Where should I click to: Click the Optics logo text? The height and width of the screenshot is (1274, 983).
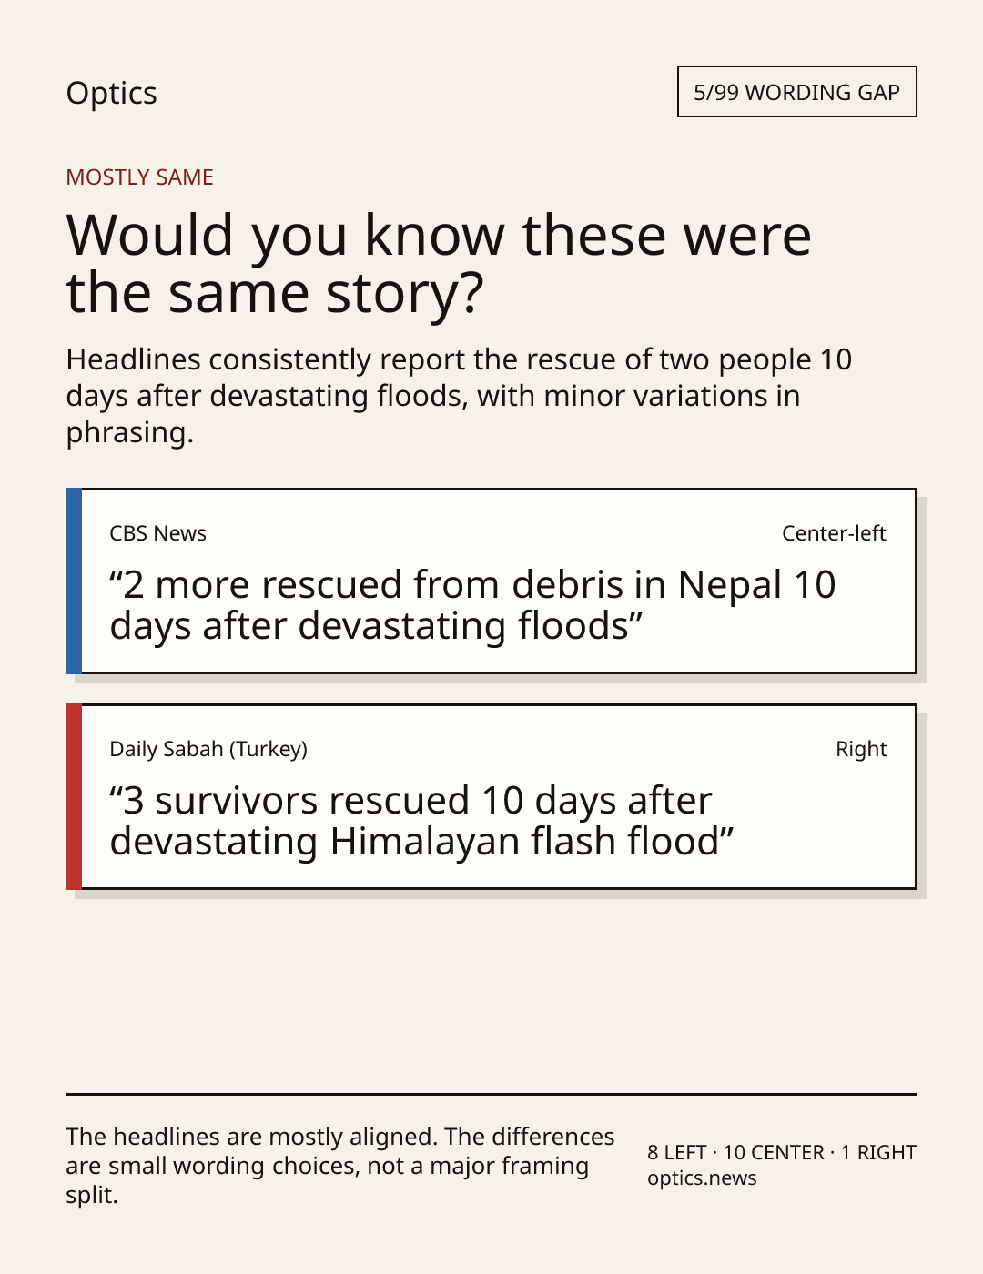[111, 94]
